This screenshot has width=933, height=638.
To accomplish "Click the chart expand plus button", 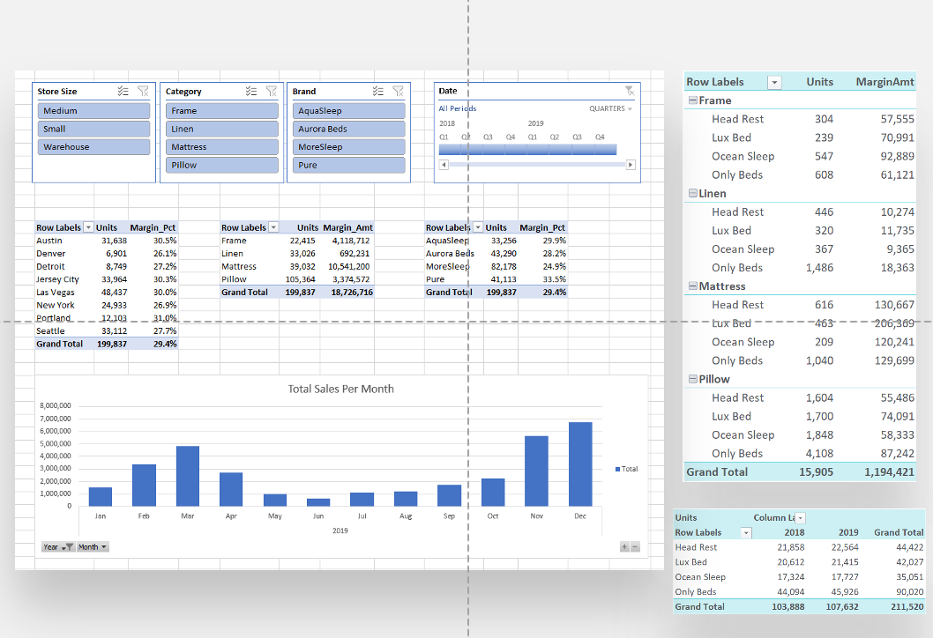I will [x=624, y=547].
